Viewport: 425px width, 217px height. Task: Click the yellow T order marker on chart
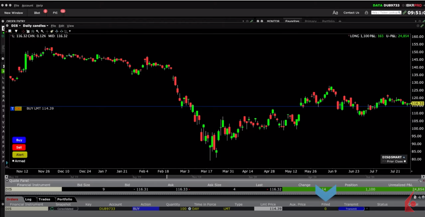click(12, 108)
